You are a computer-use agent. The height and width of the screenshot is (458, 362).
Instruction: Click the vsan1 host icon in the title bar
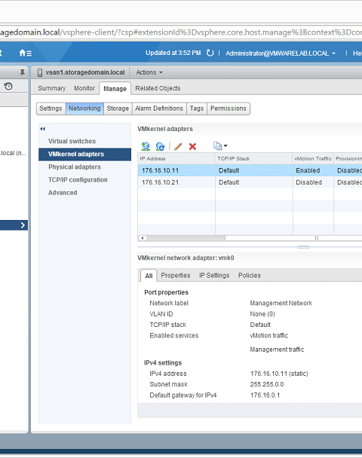[x=40, y=72]
